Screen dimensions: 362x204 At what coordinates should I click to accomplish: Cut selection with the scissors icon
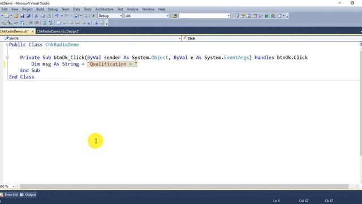[x=36, y=16]
